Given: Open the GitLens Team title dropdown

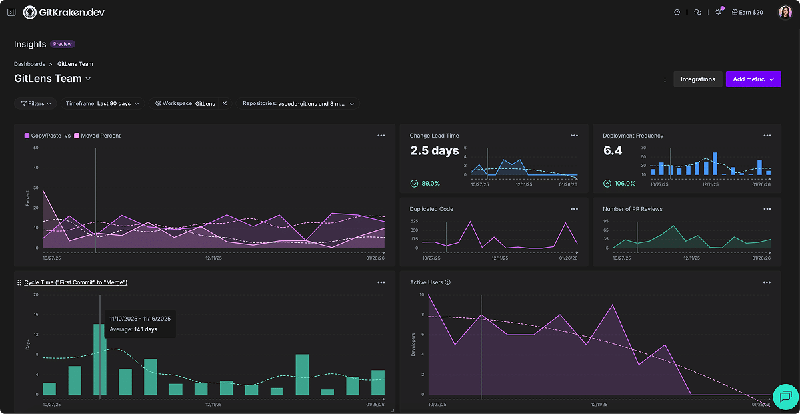Looking at the screenshot, I should point(88,78).
